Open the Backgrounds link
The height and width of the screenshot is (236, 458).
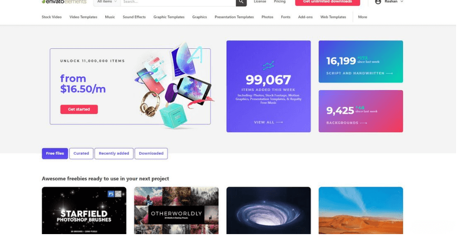[347, 123]
